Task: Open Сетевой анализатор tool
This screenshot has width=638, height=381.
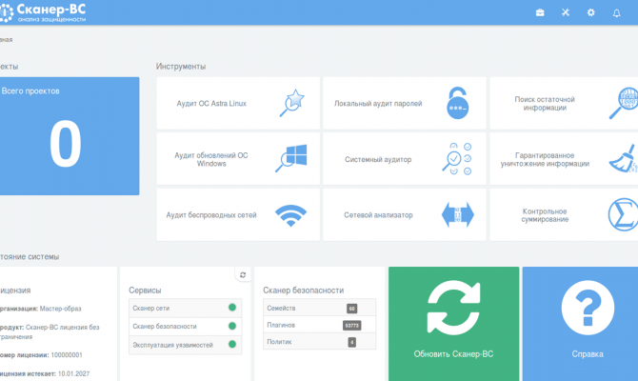Action: tap(405, 214)
